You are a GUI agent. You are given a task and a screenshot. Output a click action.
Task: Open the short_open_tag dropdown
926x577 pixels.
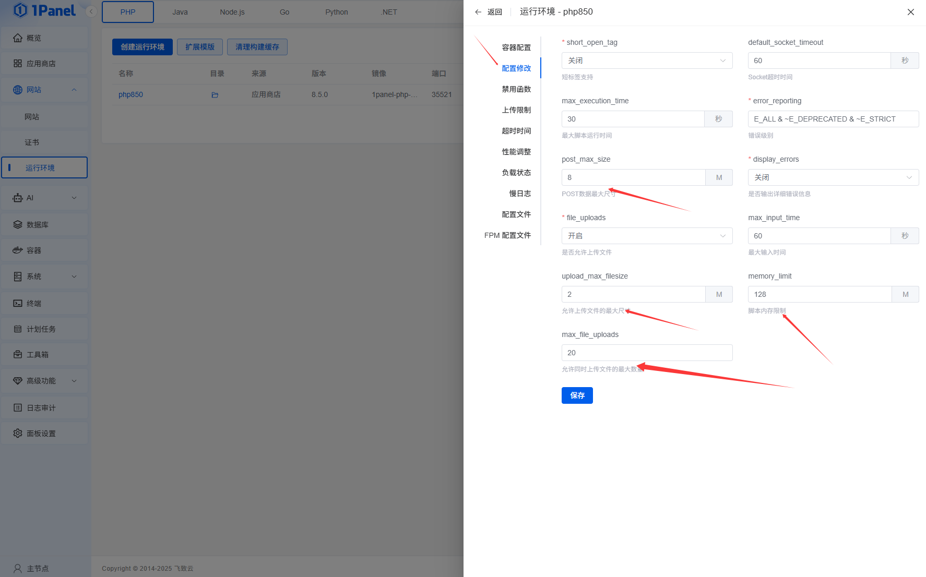pyautogui.click(x=647, y=61)
